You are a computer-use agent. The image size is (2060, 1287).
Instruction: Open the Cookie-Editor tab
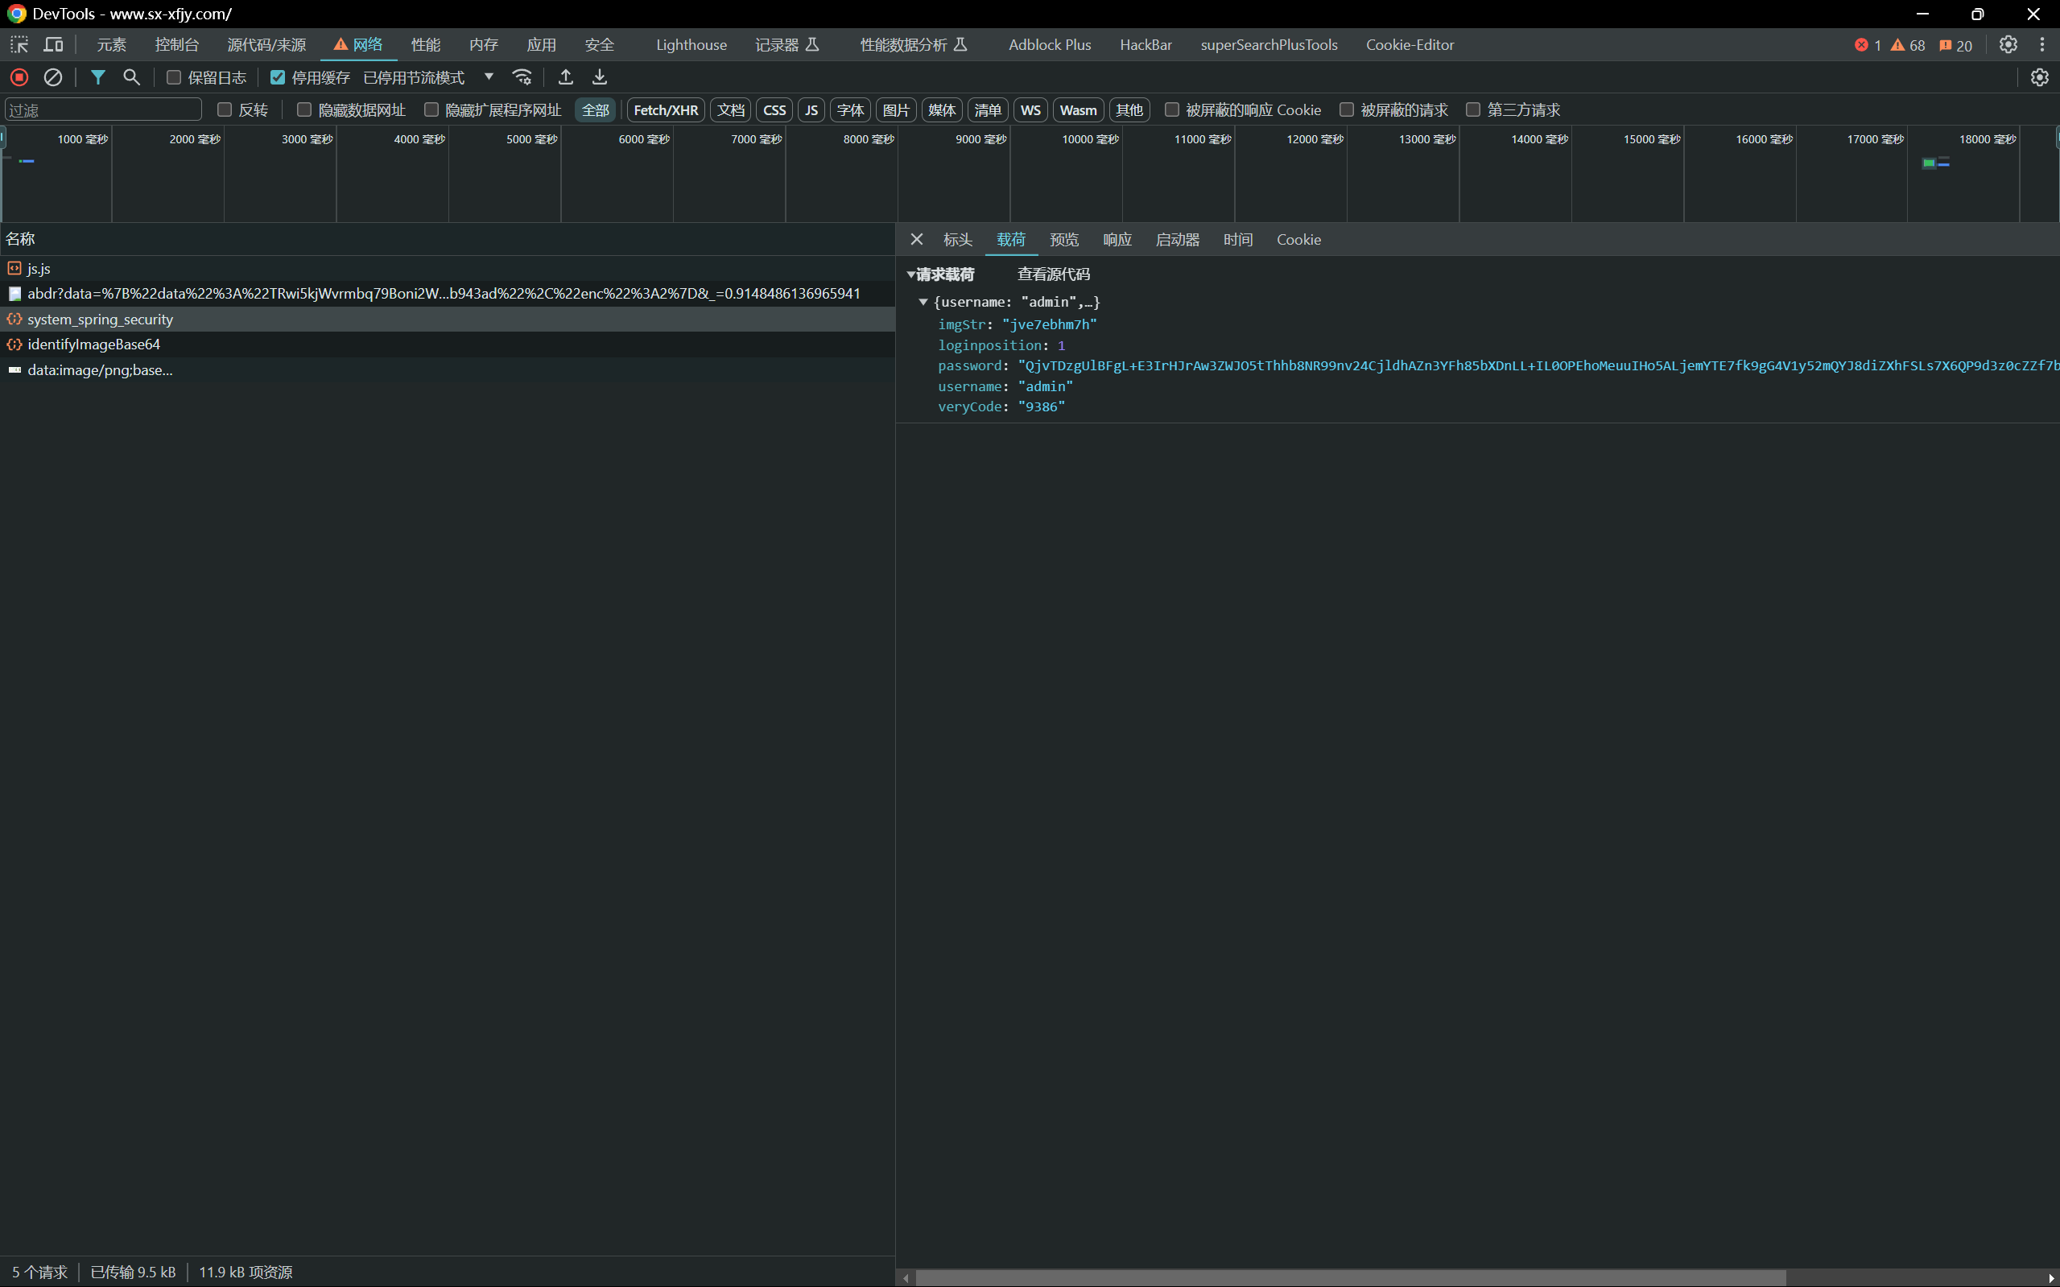[1410, 44]
